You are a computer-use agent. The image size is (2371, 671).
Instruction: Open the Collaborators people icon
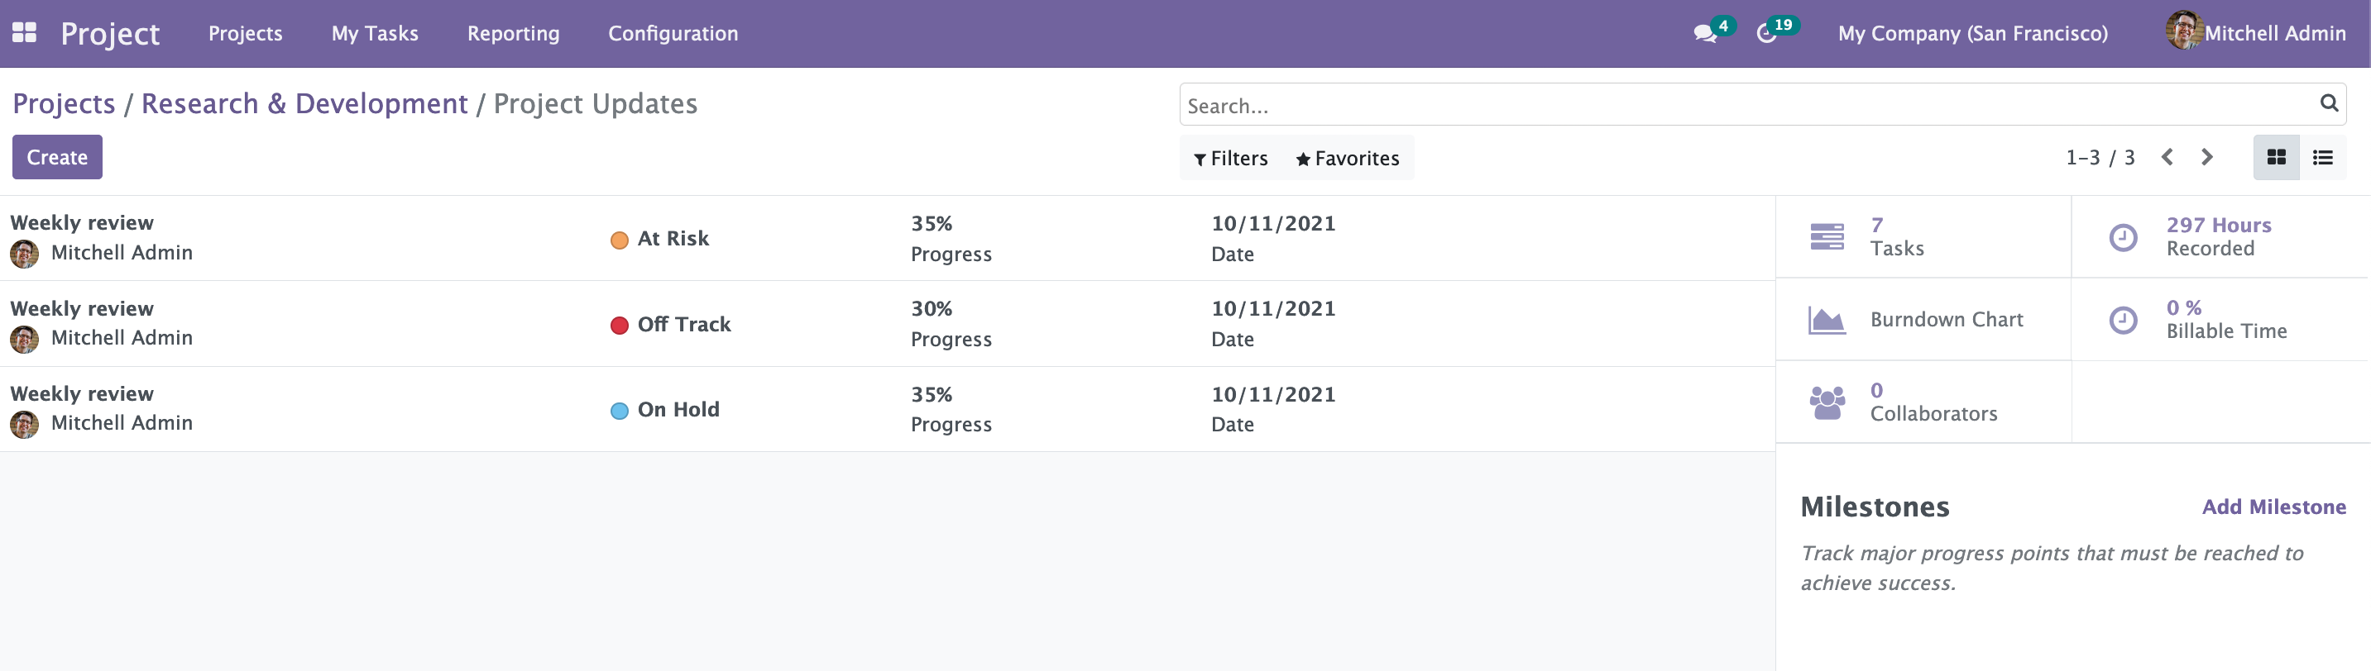(1826, 402)
